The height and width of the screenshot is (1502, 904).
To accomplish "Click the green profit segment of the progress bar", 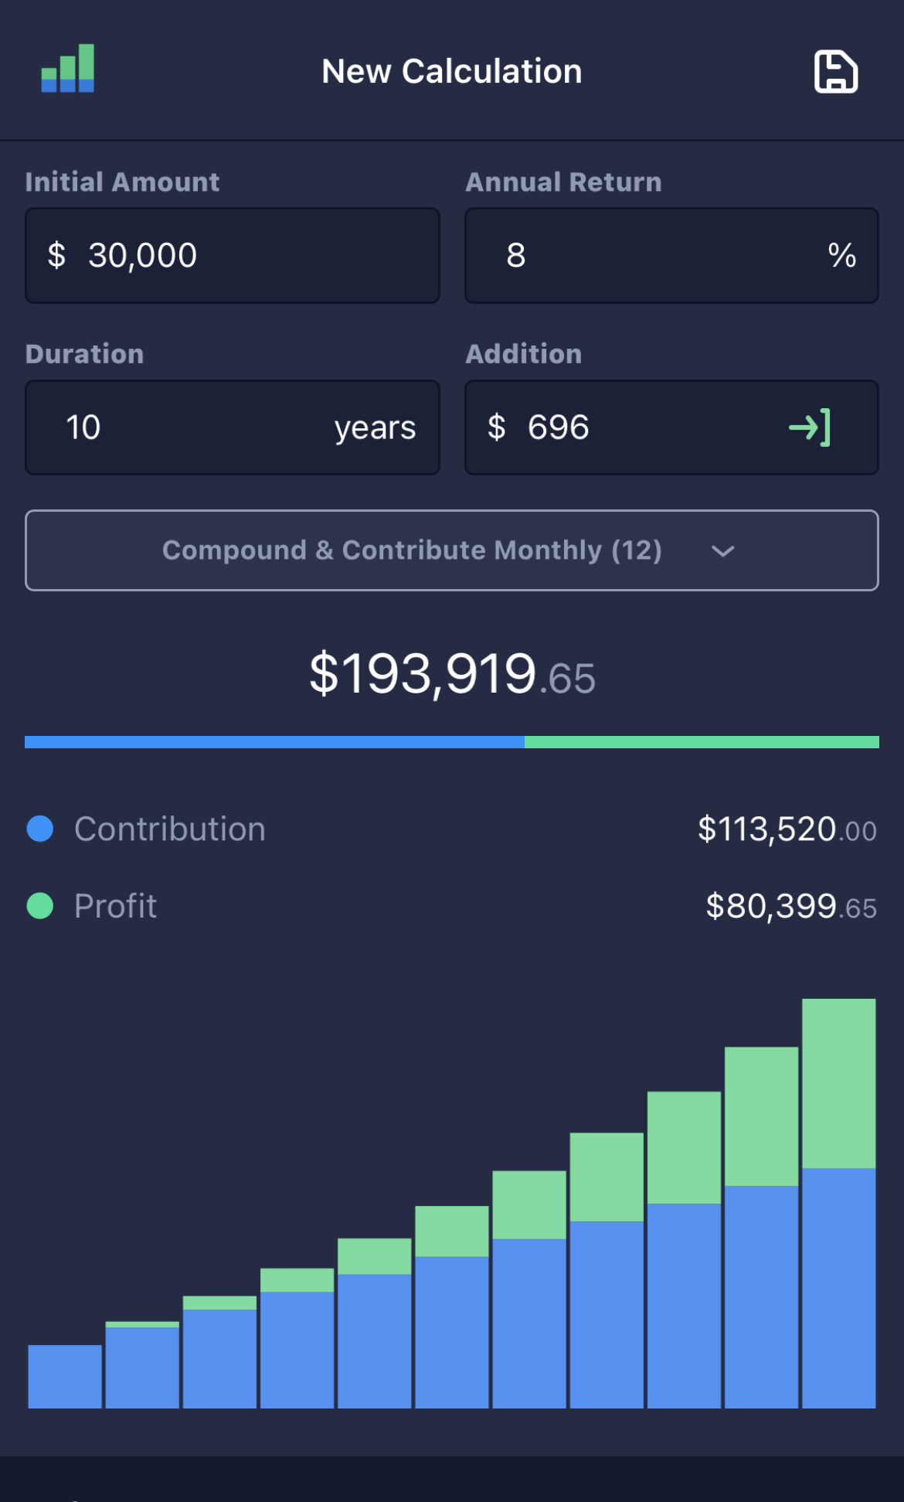I will [x=702, y=742].
